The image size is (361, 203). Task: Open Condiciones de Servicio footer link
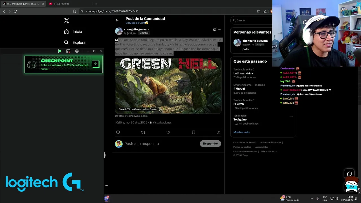click(245, 143)
